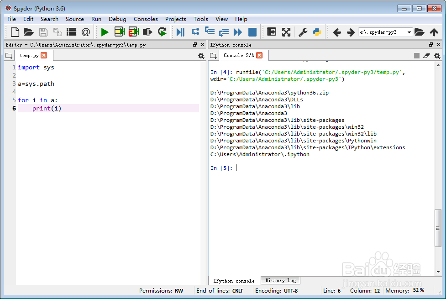This screenshot has height=299, width=446.
Task: Open Consoles menu
Action: pos(146,19)
